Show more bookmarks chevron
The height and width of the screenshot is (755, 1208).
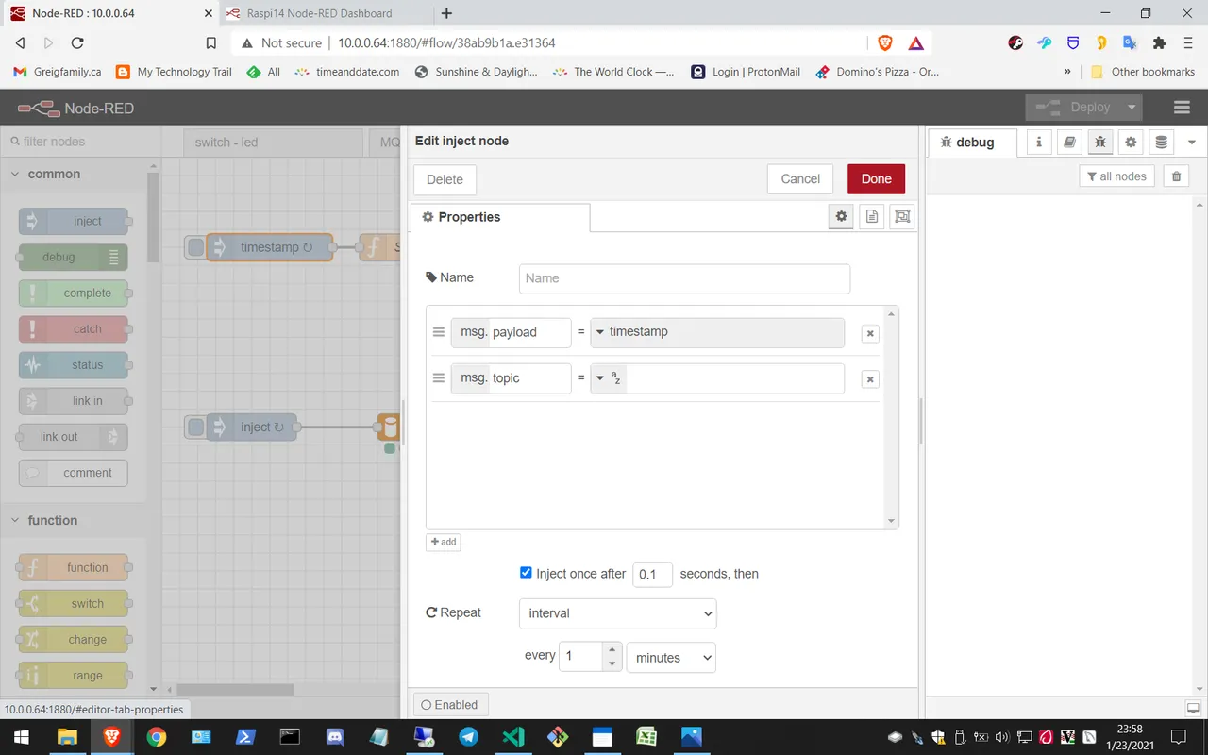1067,72
